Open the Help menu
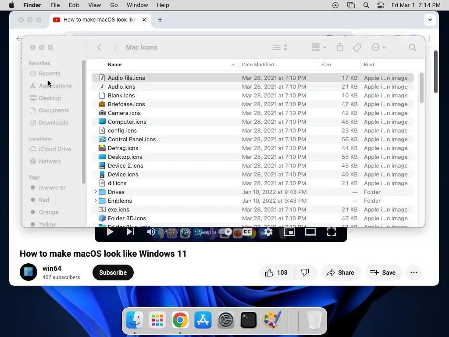 (x=163, y=5)
